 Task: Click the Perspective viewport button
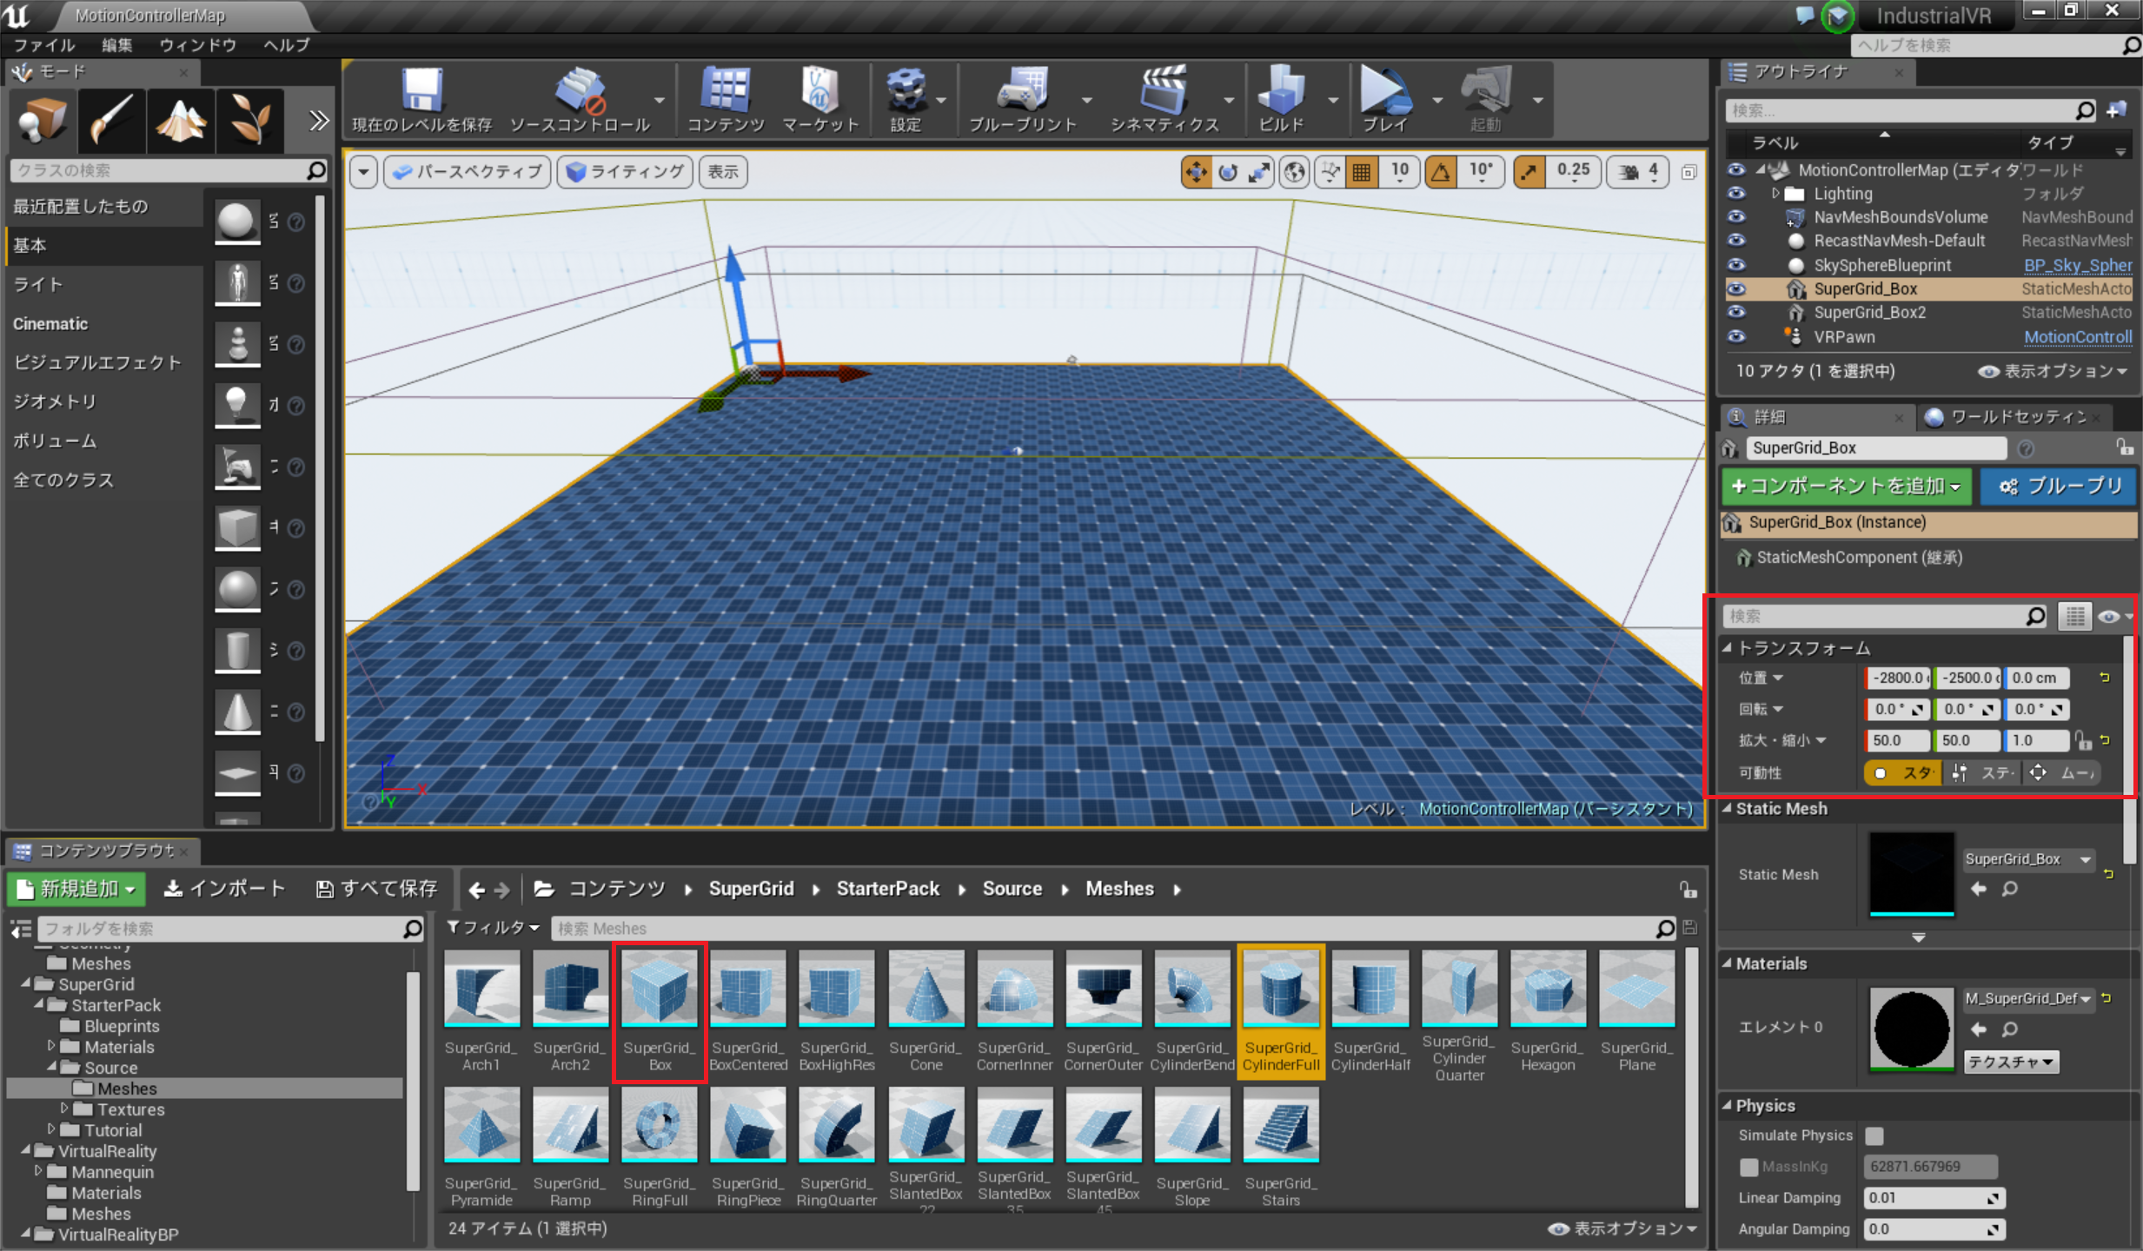[x=468, y=172]
